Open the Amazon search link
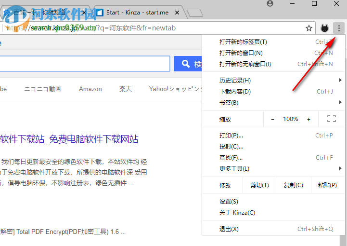Image resolution: width=347 pixels, height=246 pixels. point(90,89)
